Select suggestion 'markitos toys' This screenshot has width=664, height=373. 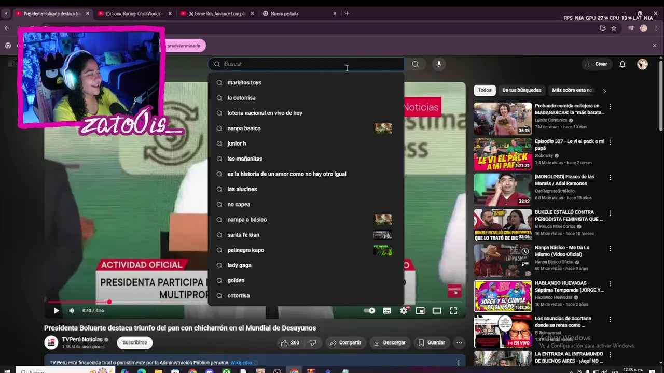306,82
